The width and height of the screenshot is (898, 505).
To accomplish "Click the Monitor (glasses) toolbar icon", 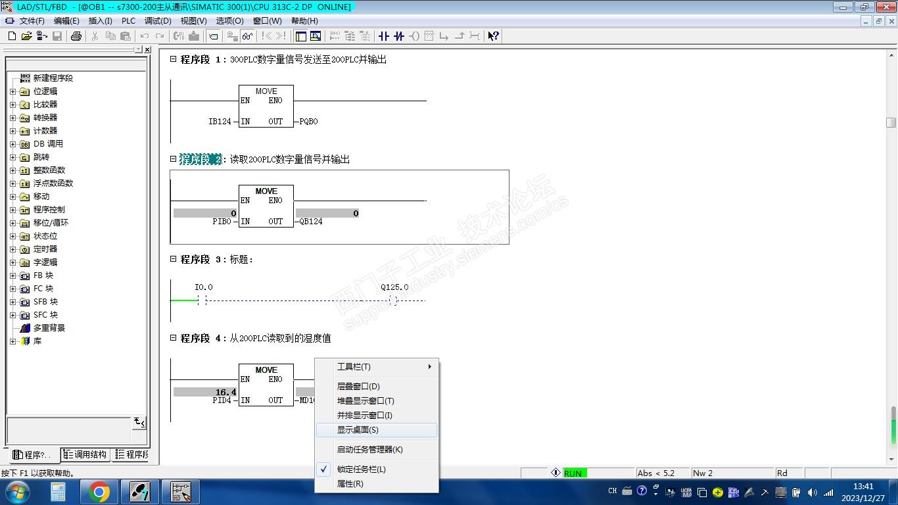I will click(x=247, y=36).
